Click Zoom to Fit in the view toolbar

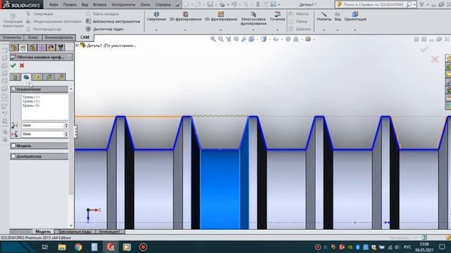(x=213, y=39)
